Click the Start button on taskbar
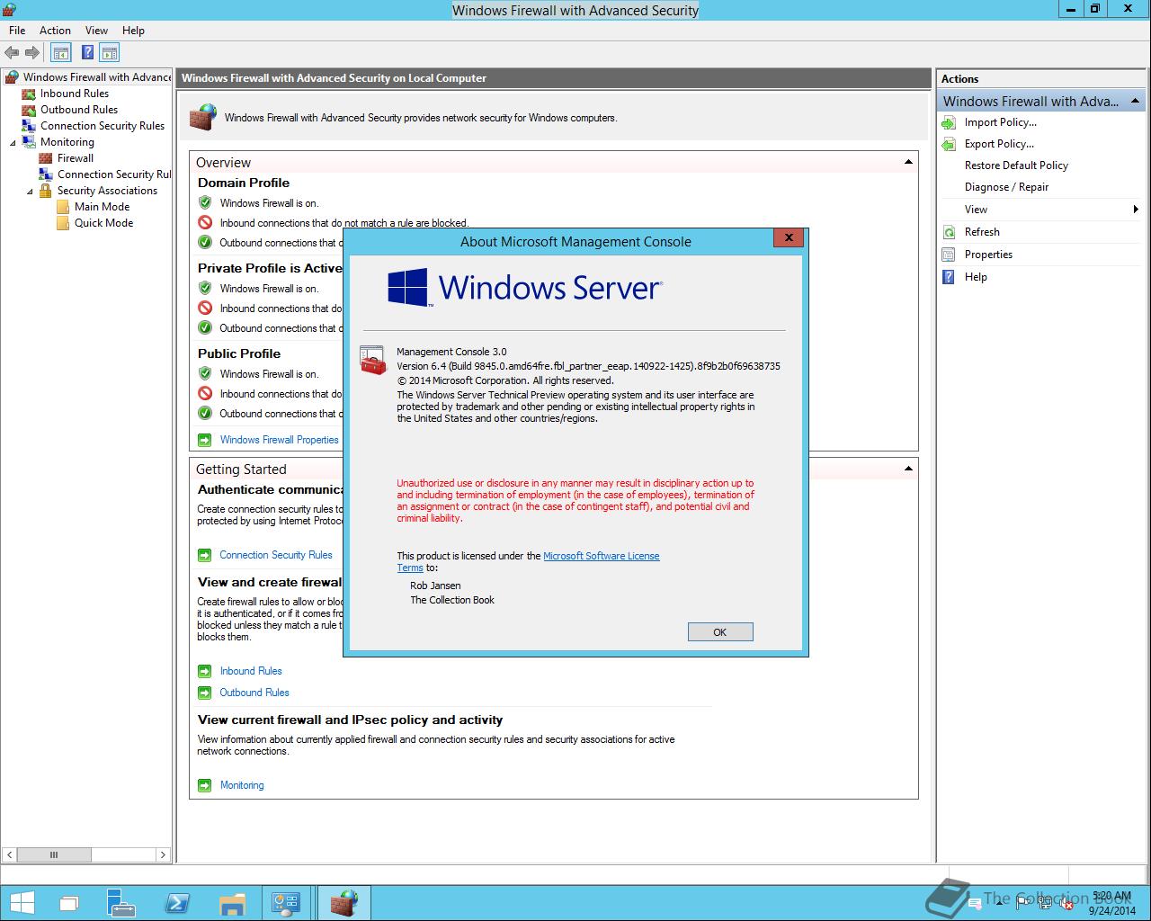The width and height of the screenshot is (1151, 921). pos(21,903)
